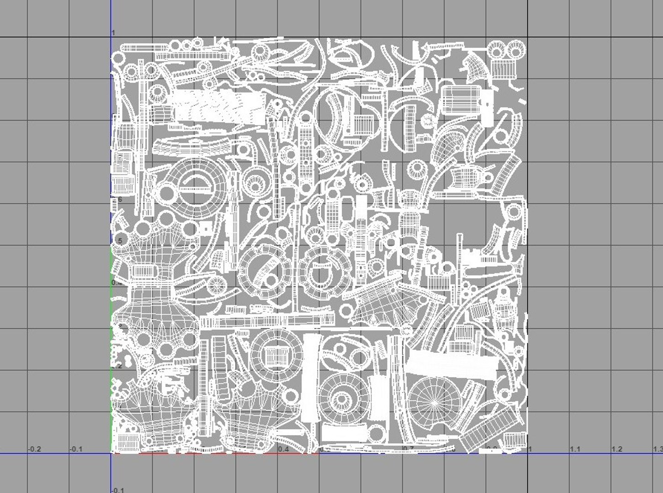Click the 1.1 grid axis label
The height and width of the screenshot is (493, 663).
coord(575,449)
